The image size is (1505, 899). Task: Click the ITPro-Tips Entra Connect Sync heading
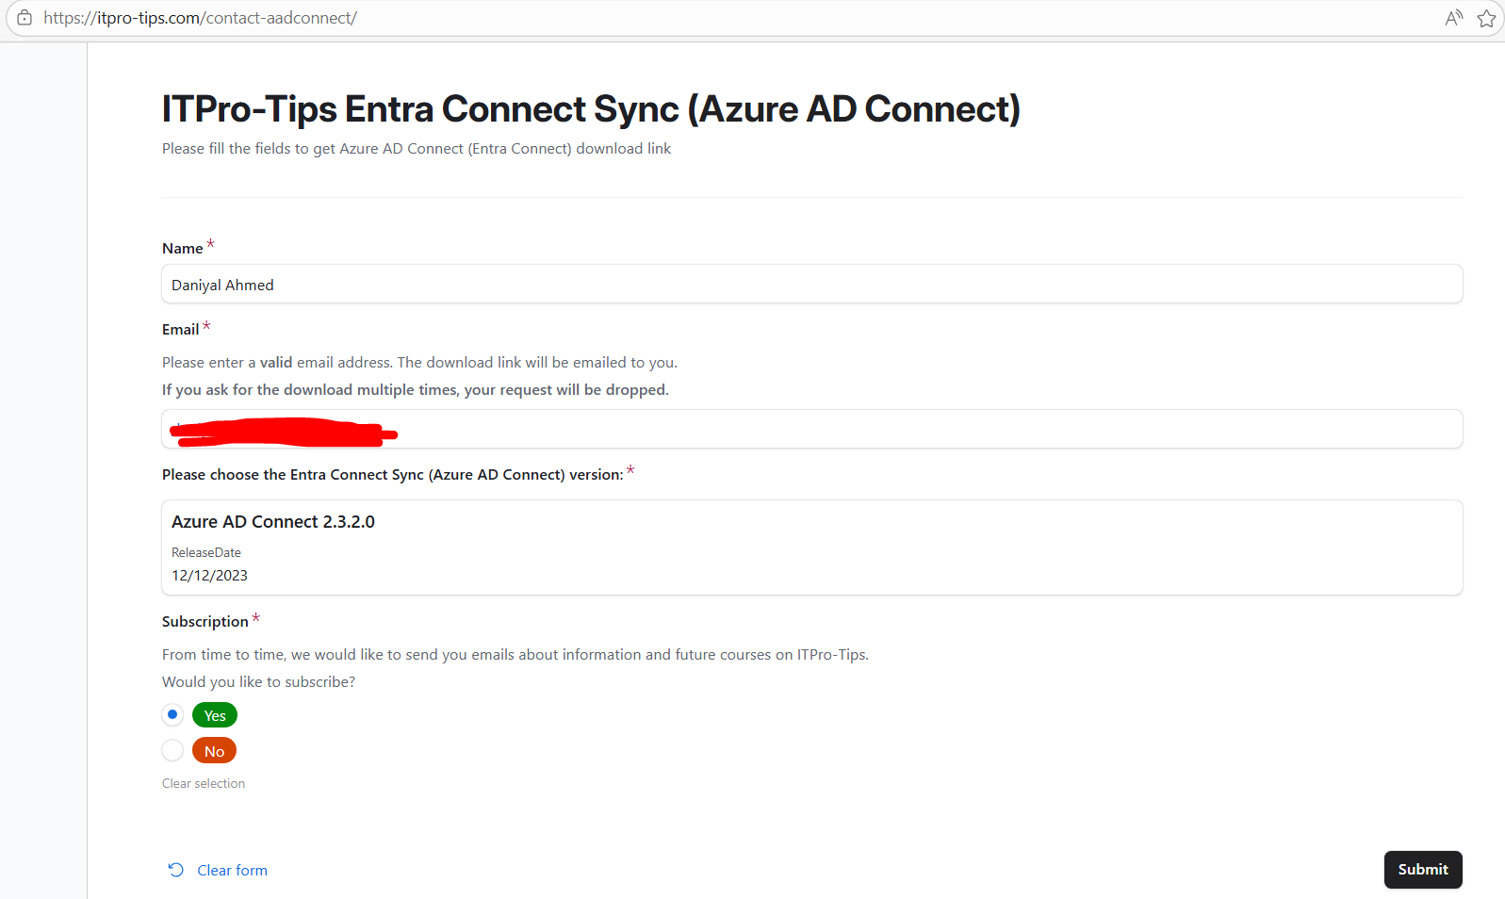click(x=591, y=109)
